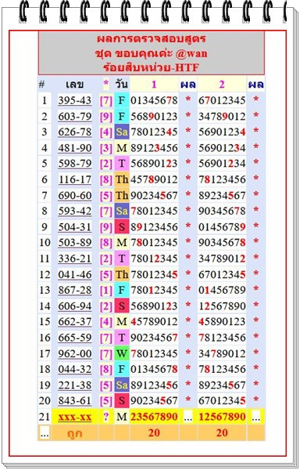Viewport: 300px width, 470px height.
Task: Open the 041-46 number link
Action: pos(75,275)
